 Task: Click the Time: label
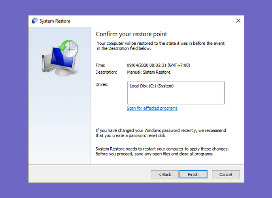(100, 65)
